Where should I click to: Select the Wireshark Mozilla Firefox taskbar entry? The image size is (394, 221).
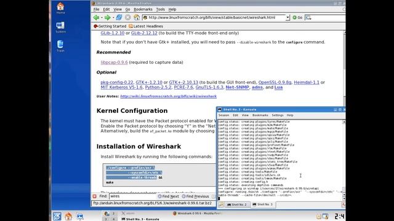tap(197, 214)
